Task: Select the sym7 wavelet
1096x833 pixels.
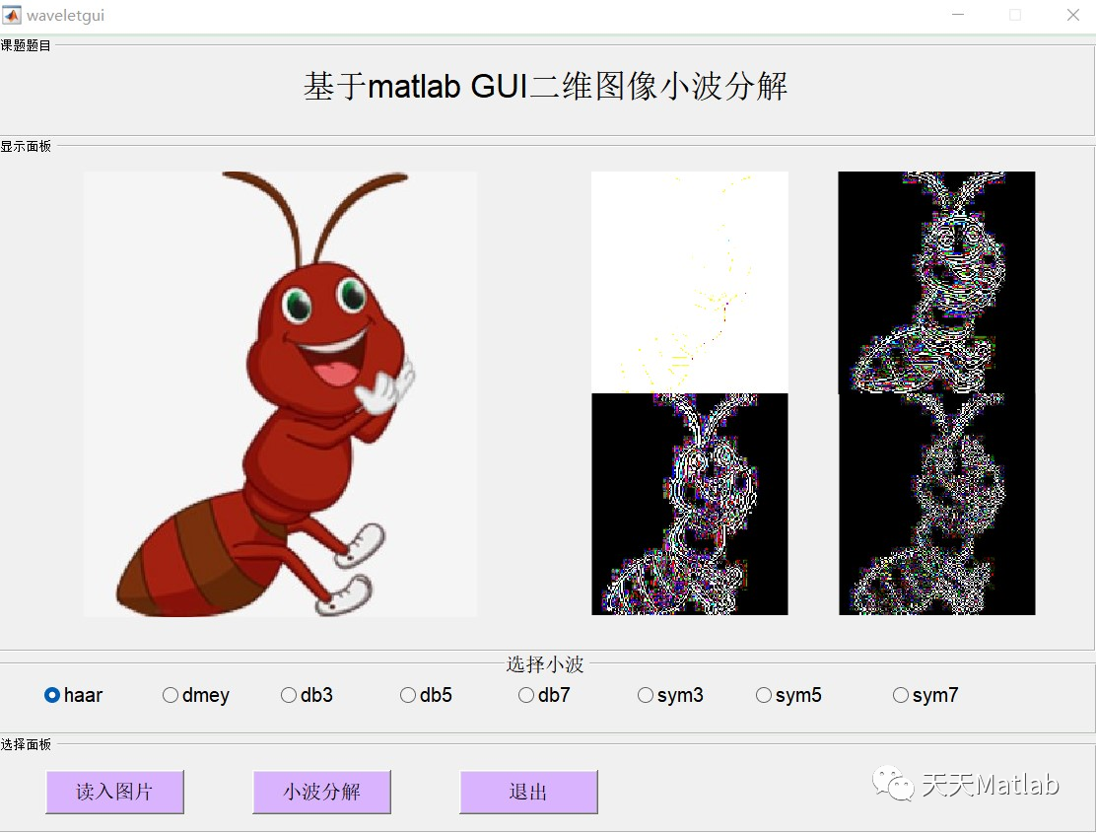Action: [900, 695]
